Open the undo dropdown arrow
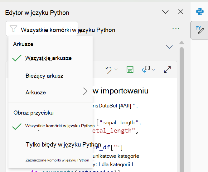The height and width of the screenshot is (172, 208). tap(116, 70)
